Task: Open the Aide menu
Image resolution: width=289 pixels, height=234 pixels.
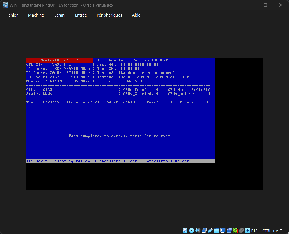Action: pos(136,15)
